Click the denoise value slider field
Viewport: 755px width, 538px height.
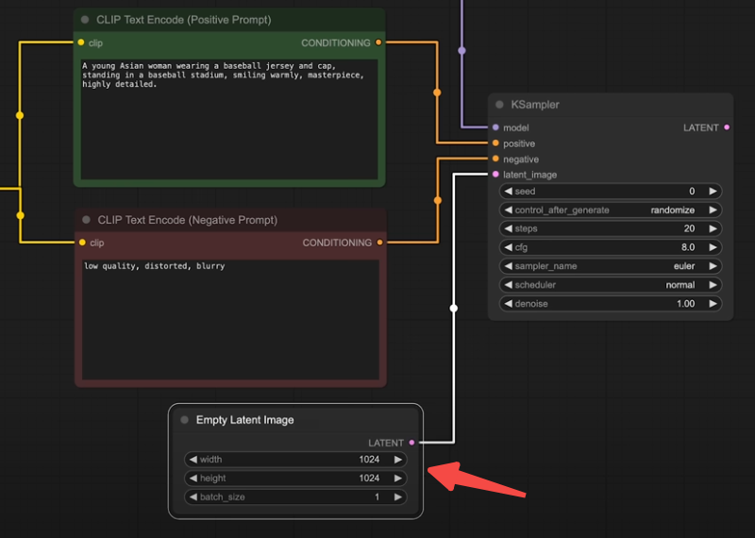pyautogui.click(x=610, y=304)
